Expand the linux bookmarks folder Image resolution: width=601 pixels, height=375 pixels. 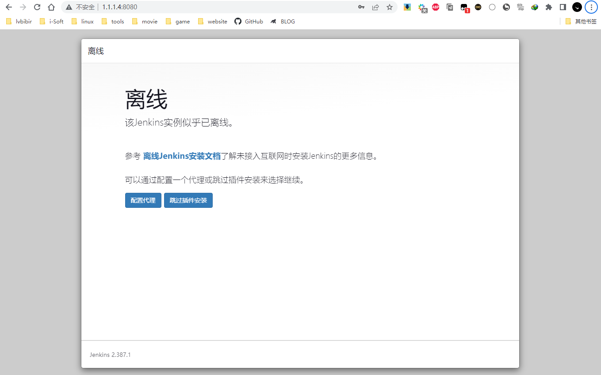click(x=83, y=21)
